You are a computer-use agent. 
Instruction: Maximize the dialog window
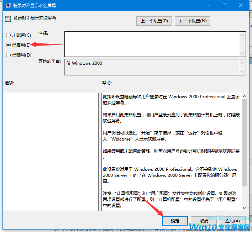pyautogui.click(x=225, y=5)
